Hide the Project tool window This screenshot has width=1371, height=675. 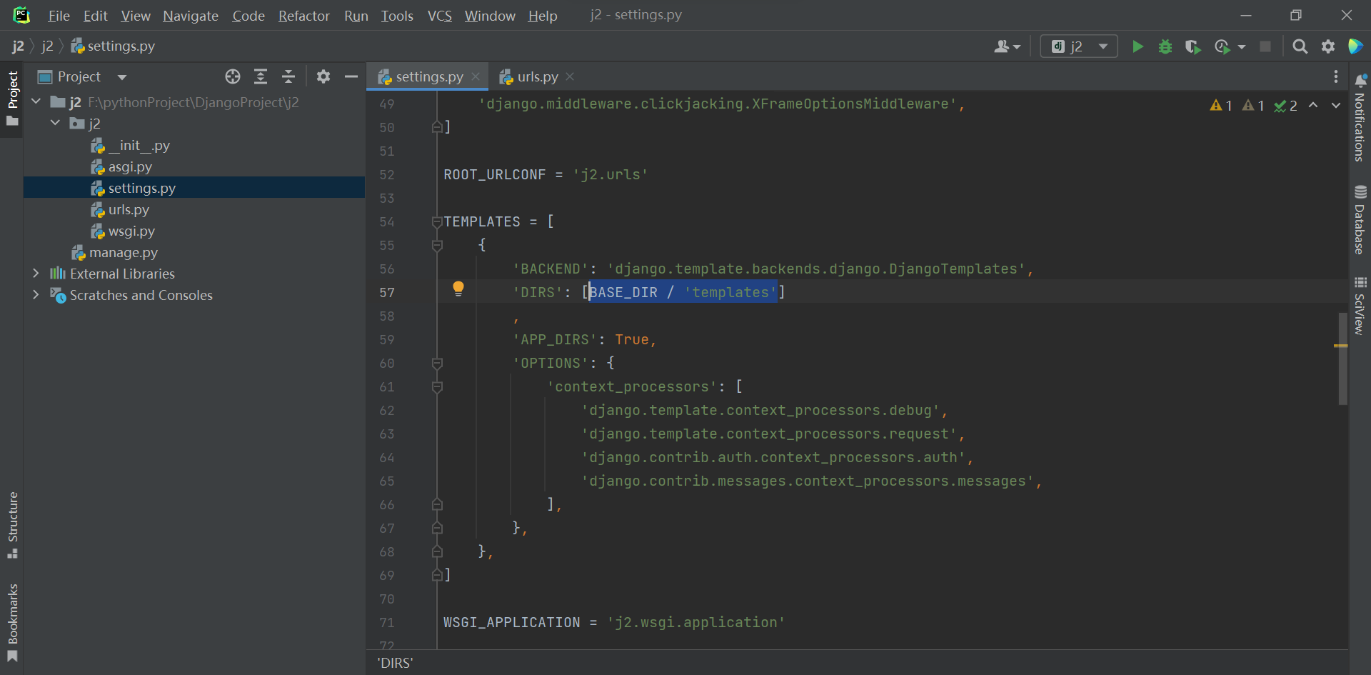tap(351, 76)
